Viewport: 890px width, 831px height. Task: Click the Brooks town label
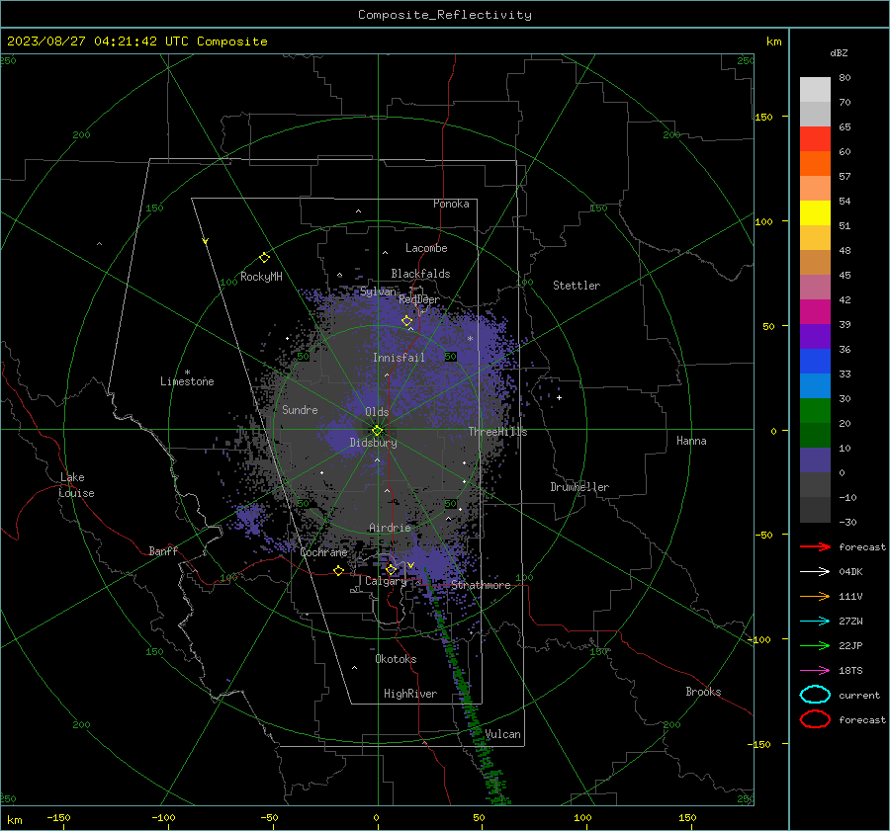pyautogui.click(x=703, y=692)
